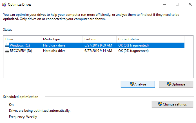196x123 pixels.
Task: Open Change settings for scheduled optimization
Action: [x=172, y=104]
